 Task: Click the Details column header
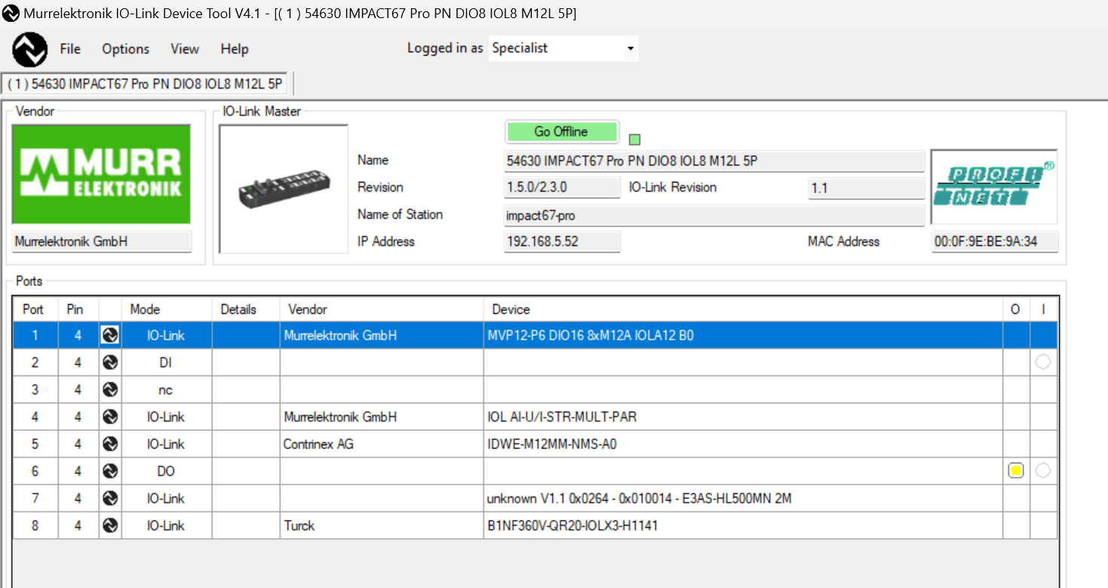(x=246, y=309)
